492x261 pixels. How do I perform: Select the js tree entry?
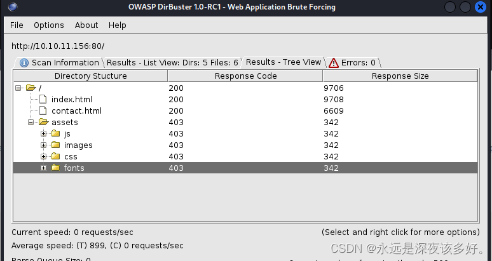tap(67, 134)
